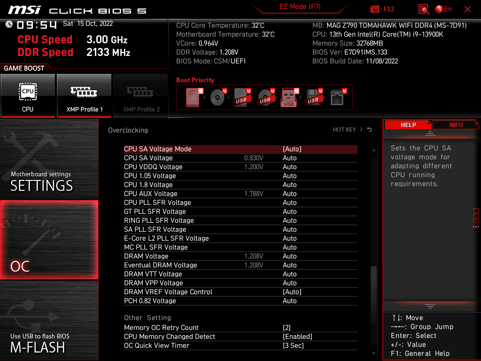Image resolution: width=481 pixels, height=361 pixels.
Task: Switch to the INFO tab
Action: click(x=456, y=125)
